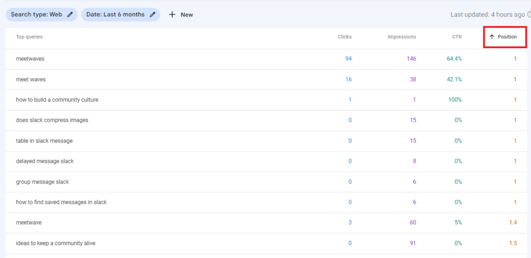Click the 38 impressions value
The height and width of the screenshot is (258, 531).
click(x=413, y=79)
